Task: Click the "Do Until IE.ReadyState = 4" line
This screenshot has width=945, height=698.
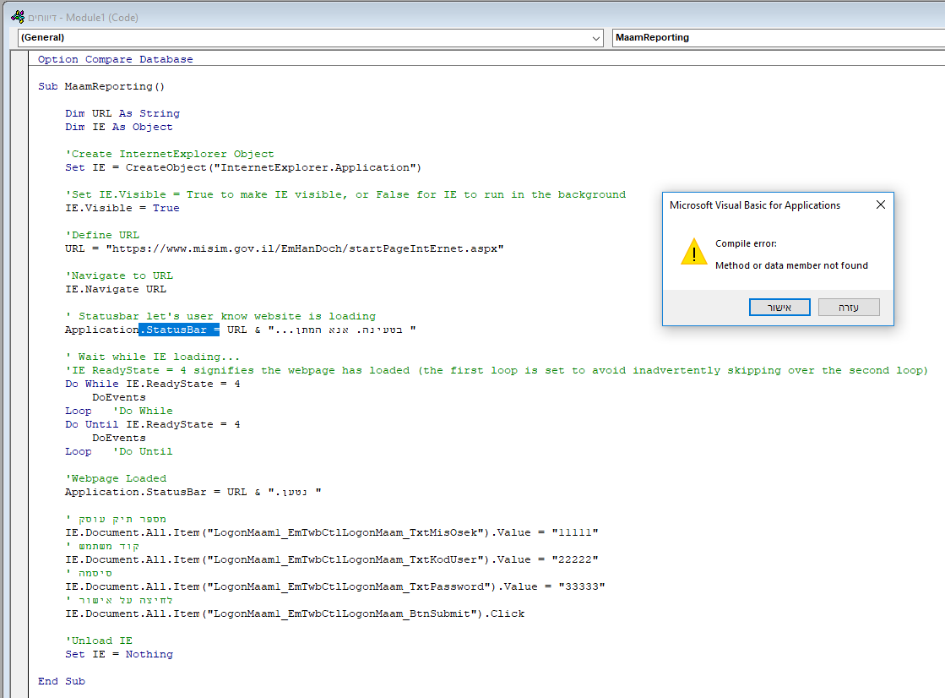Action: pyautogui.click(x=153, y=425)
